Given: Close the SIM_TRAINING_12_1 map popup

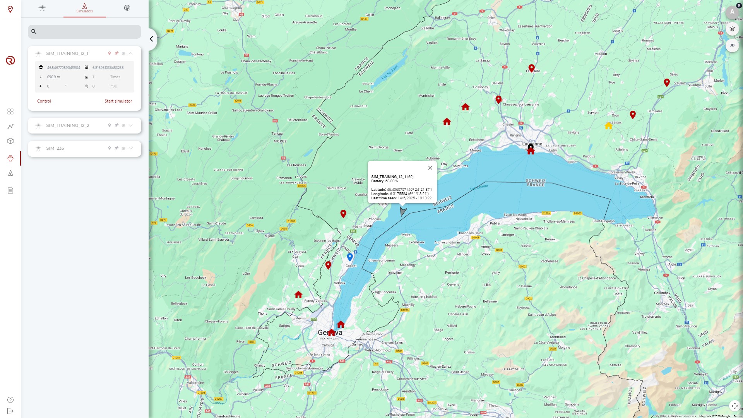Looking at the screenshot, I should click(430, 168).
